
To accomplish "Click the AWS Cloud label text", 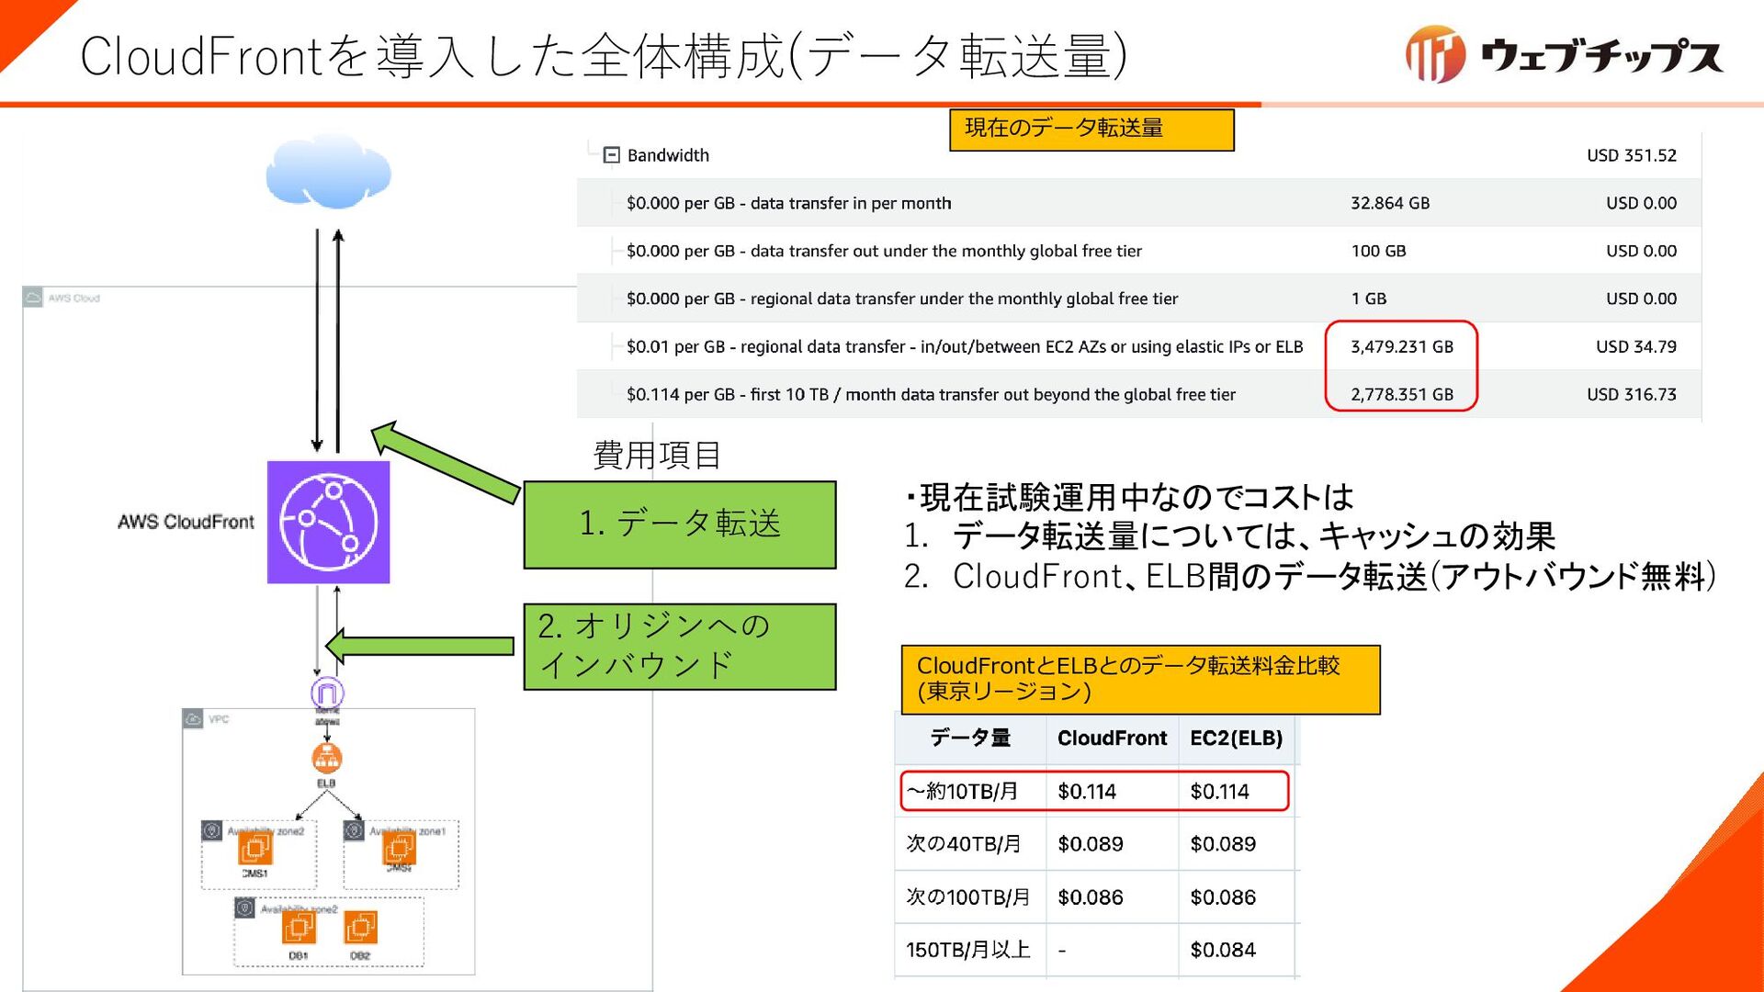I will click(x=74, y=298).
